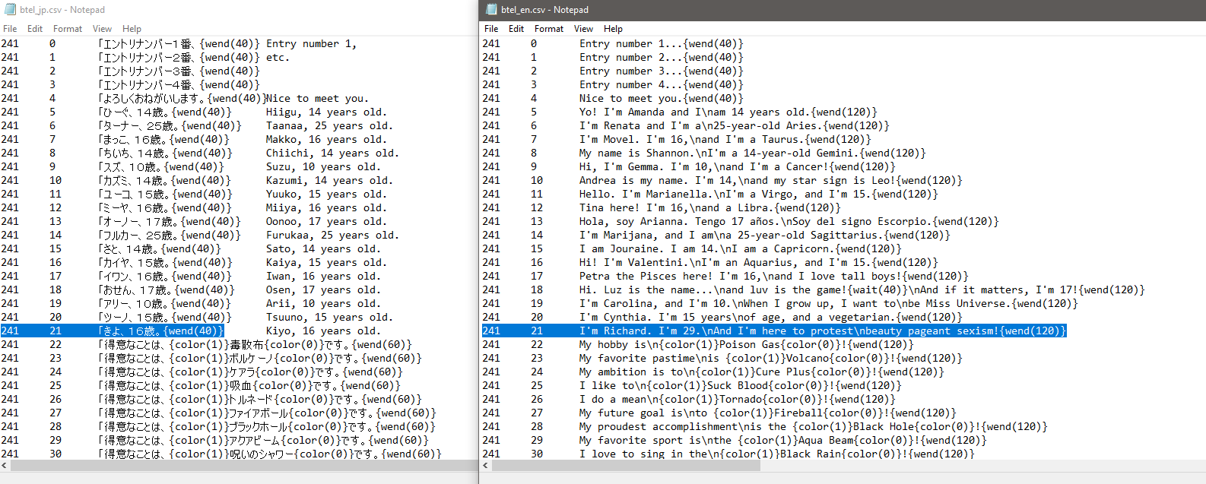Click "Furukaa, 25 years old." in the jp file
This screenshot has height=484, width=1206.
tap(332, 235)
